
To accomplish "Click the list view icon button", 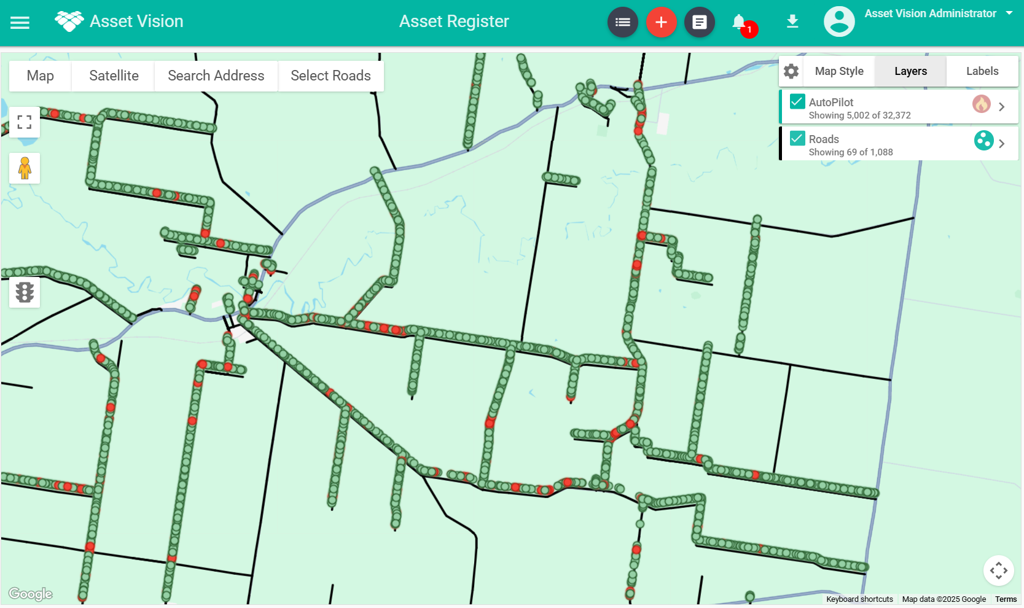I will pyautogui.click(x=622, y=23).
